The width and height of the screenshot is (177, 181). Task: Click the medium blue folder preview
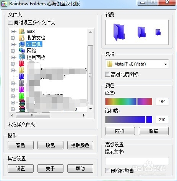click(x=141, y=32)
